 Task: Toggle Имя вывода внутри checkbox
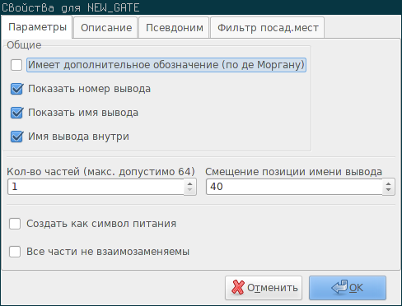(x=16, y=137)
